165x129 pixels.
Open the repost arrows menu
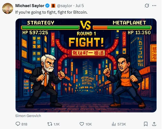(50, 124)
